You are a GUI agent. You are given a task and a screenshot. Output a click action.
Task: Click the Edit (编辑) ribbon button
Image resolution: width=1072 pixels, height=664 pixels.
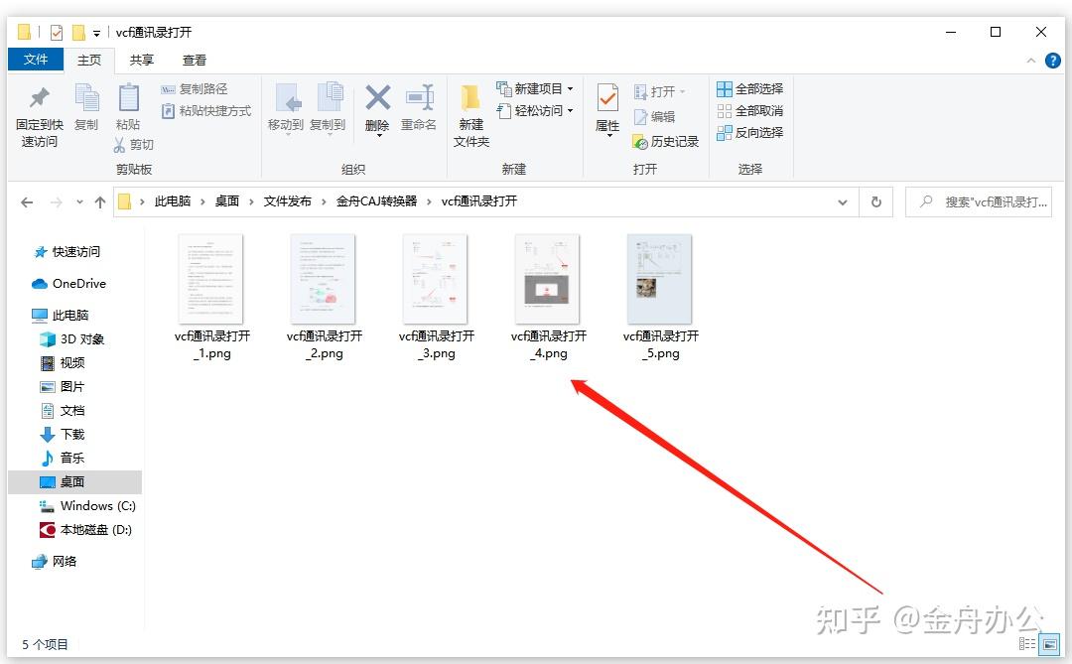click(x=655, y=117)
